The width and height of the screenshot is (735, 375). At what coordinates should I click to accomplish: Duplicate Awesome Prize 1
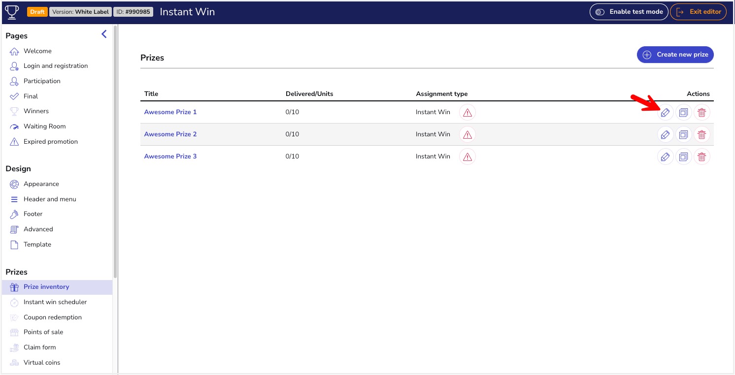point(683,113)
